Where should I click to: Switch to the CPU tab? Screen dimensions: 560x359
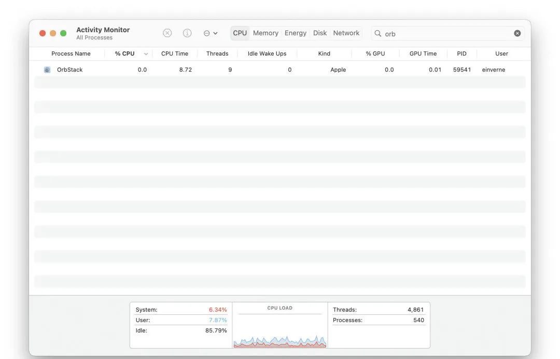pyautogui.click(x=240, y=33)
